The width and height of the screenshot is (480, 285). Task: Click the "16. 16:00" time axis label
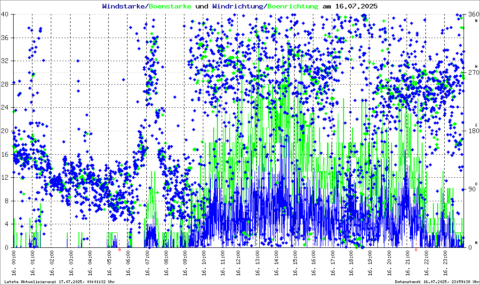[313, 263]
